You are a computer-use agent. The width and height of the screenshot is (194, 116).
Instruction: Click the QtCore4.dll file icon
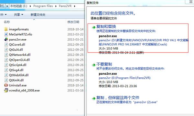point(6,44)
